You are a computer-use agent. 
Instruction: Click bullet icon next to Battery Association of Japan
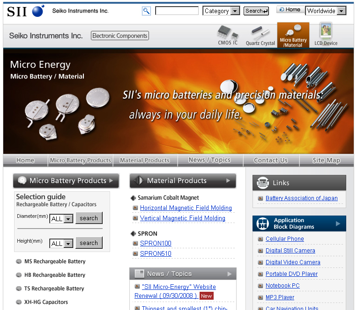(260, 198)
